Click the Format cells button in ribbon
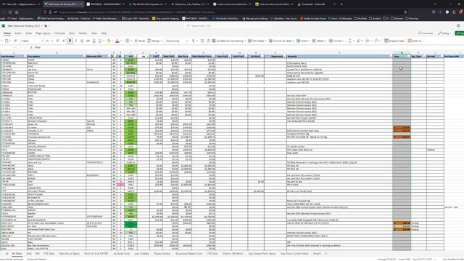Viewport: 464px width, 261px height. (336, 41)
